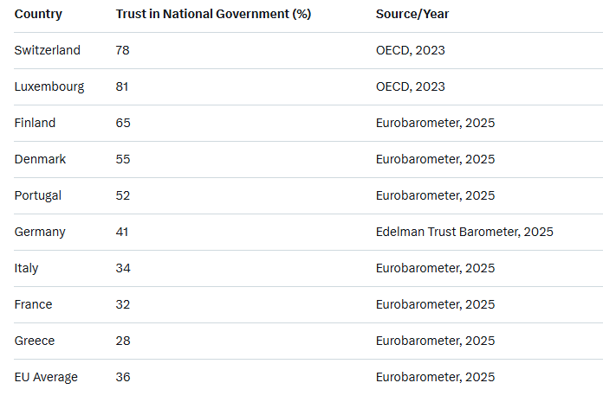The height and width of the screenshot is (402, 603).
Task: Click the Finland country cell
Action: [35, 123]
